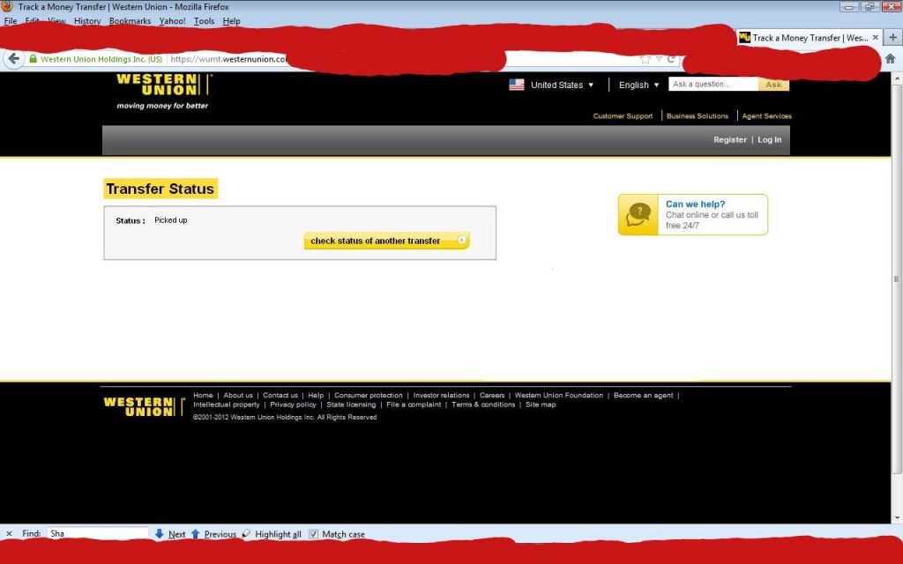Open the Careers footer link
This screenshot has width=903, height=564.
[492, 396]
